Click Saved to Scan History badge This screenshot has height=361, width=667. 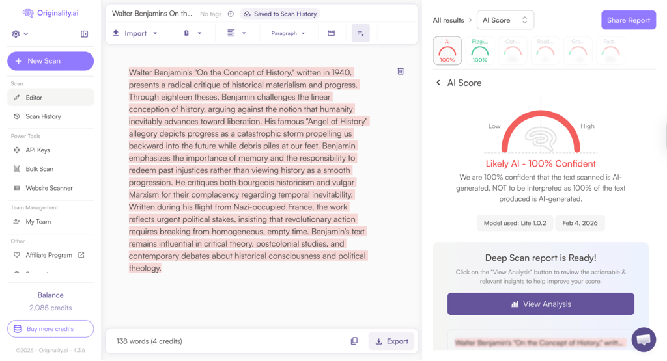280,14
